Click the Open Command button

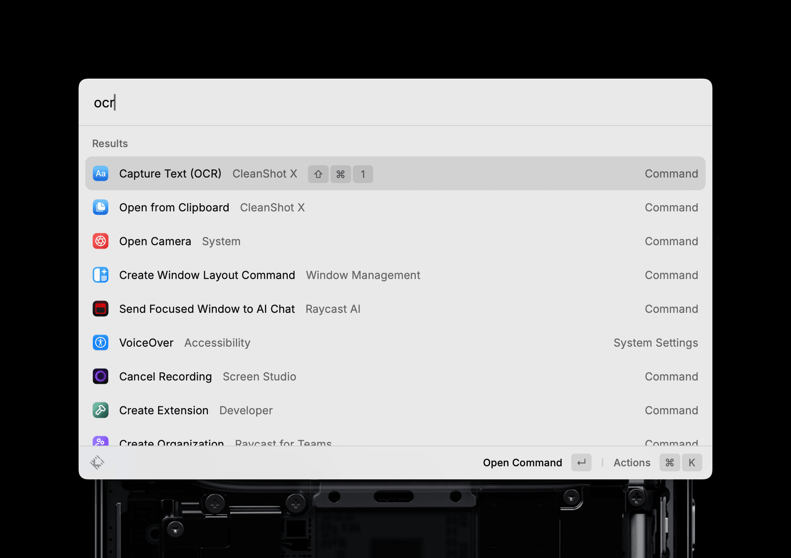(537, 462)
